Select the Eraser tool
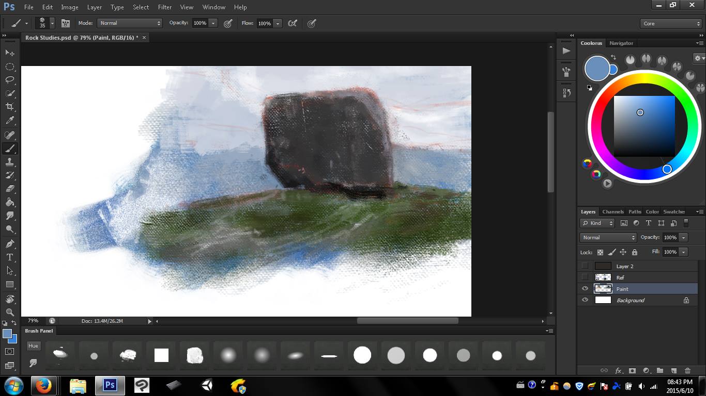706x396 pixels. (x=9, y=189)
